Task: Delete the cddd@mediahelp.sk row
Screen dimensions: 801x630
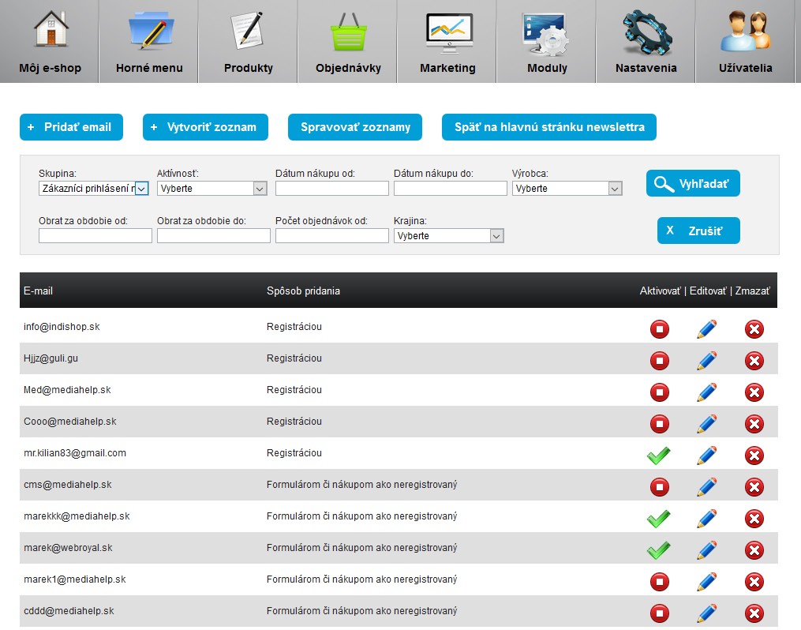Action: 754,613
